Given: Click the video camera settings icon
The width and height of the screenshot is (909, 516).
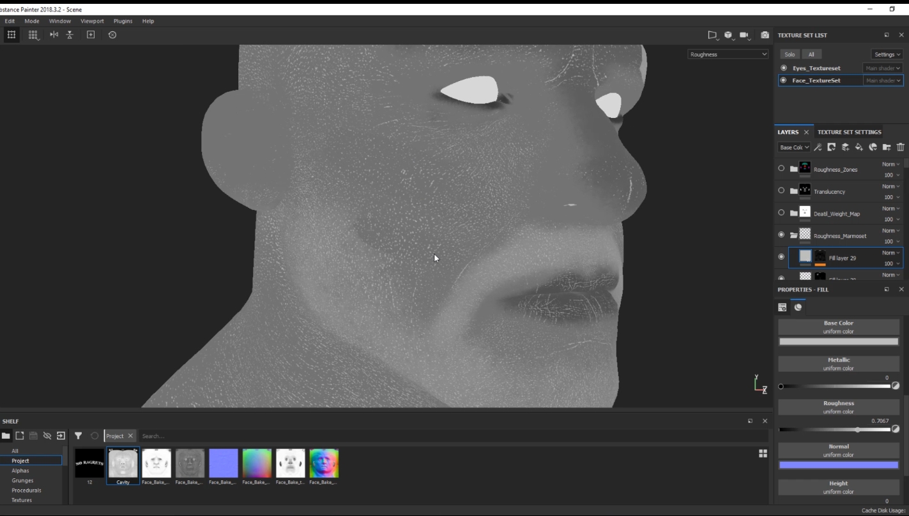Looking at the screenshot, I should point(744,35).
